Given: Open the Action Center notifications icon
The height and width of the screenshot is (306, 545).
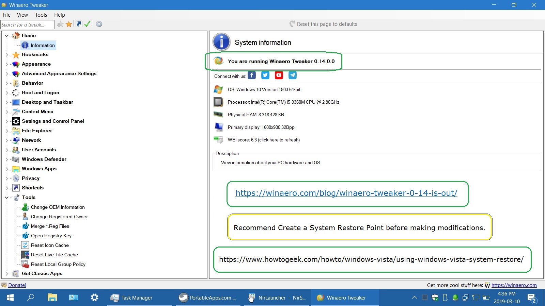Looking at the screenshot, I should pos(532,298).
